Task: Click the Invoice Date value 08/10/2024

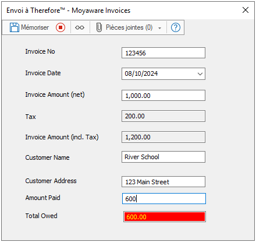Action: coord(141,73)
